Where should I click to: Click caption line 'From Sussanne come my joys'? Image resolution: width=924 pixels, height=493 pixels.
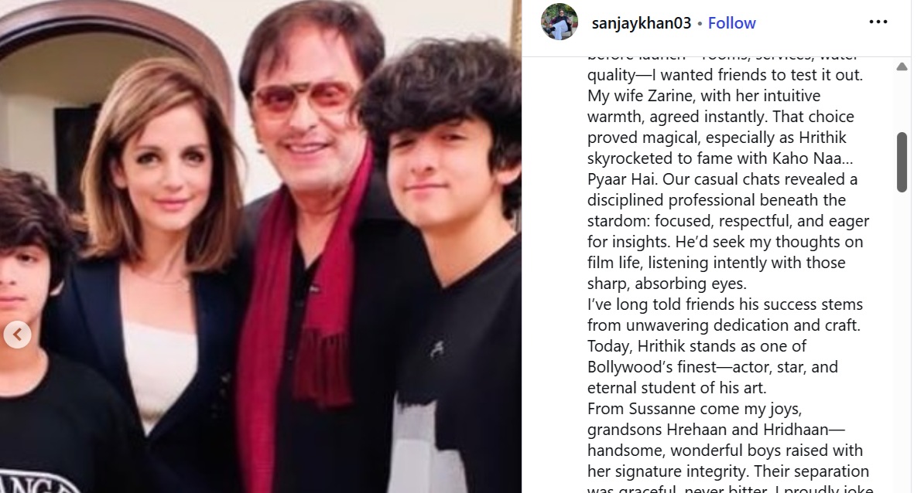pyautogui.click(x=694, y=409)
